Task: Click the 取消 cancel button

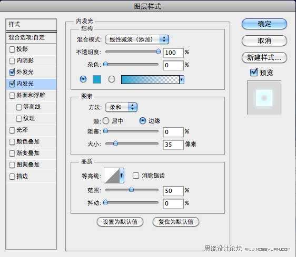Action: (x=264, y=40)
